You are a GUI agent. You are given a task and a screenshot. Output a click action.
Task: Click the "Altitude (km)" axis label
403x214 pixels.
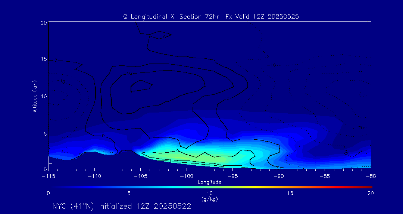pos(35,96)
